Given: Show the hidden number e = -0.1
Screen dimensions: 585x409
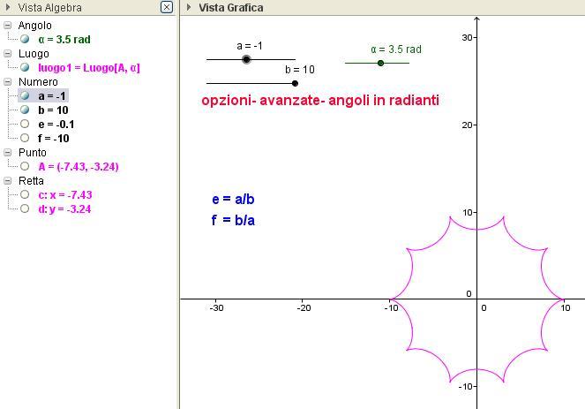Looking at the screenshot, I should coord(25,124).
